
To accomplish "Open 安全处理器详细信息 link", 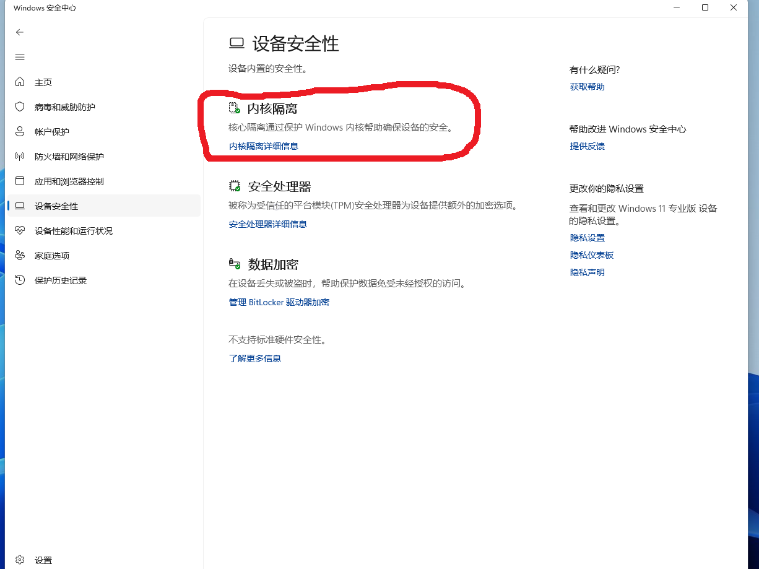I will click(x=268, y=224).
